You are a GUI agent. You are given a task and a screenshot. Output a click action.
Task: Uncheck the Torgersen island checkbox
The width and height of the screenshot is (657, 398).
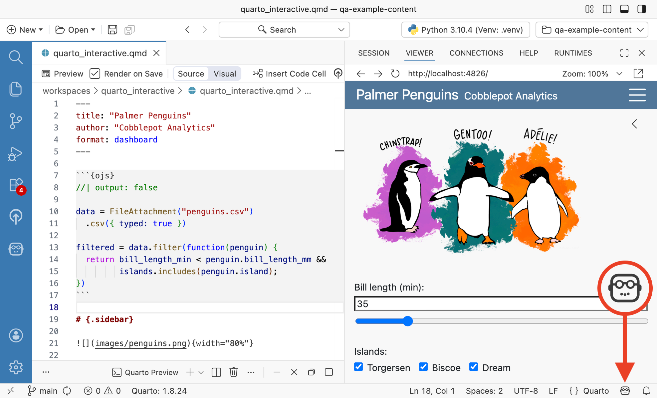point(358,367)
